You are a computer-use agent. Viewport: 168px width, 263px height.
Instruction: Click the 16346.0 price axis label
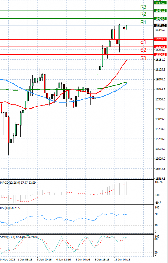(x=160, y=30)
